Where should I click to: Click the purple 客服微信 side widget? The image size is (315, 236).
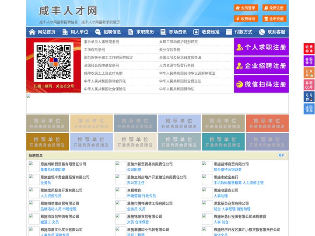click(309, 61)
